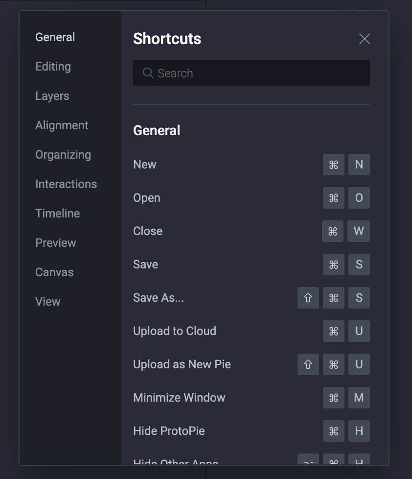
Task: Open the View shortcuts category
Action: (x=48, y=302)
